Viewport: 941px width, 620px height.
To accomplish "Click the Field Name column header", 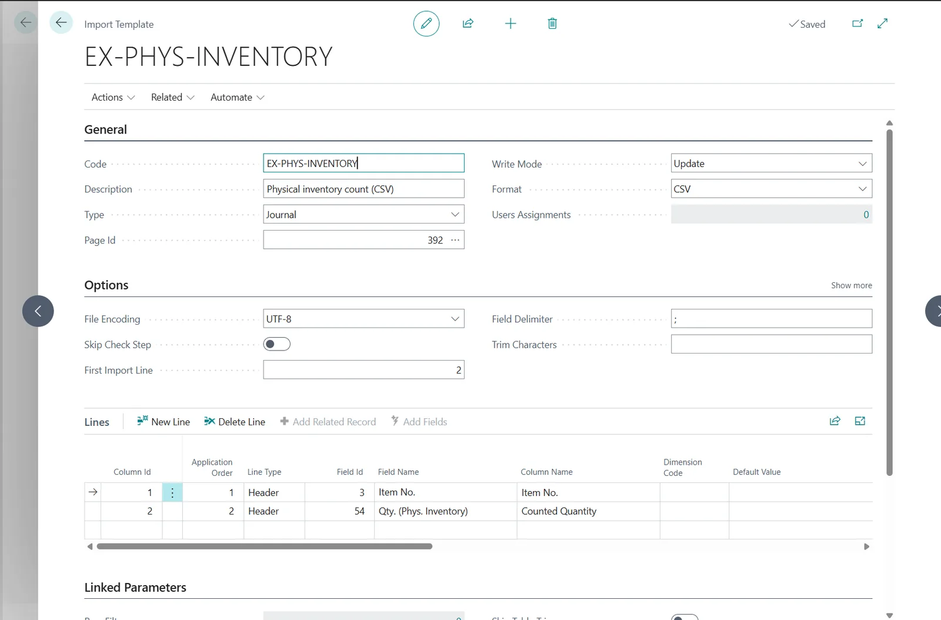I will [398, 472].
